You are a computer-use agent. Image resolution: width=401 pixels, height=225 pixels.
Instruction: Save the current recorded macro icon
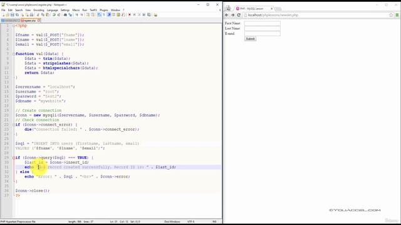click(x=148, y=15)
